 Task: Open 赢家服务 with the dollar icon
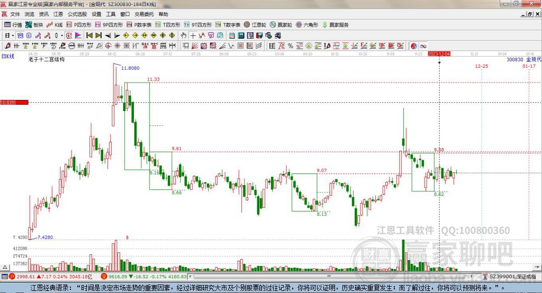coord(335,25)
